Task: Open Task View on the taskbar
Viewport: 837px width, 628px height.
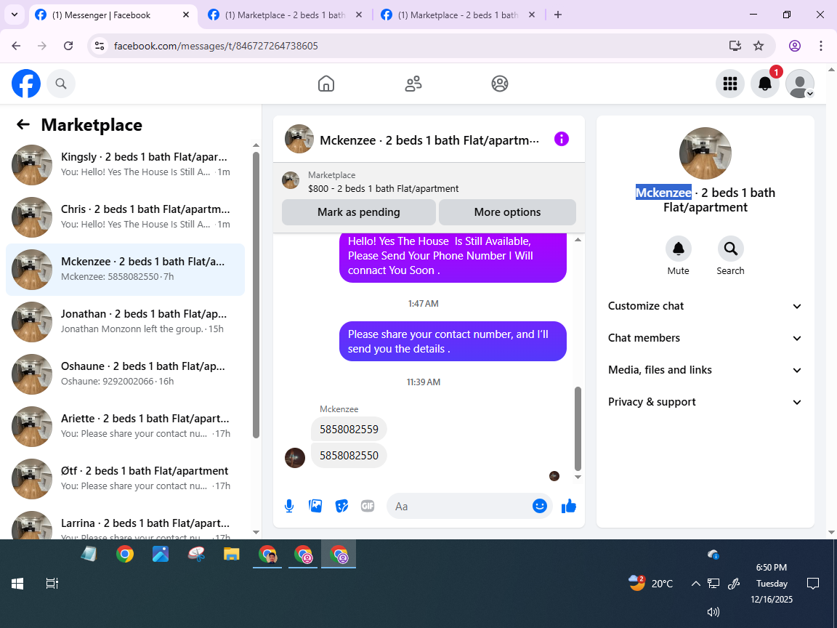Action: (x=52, y=584)
